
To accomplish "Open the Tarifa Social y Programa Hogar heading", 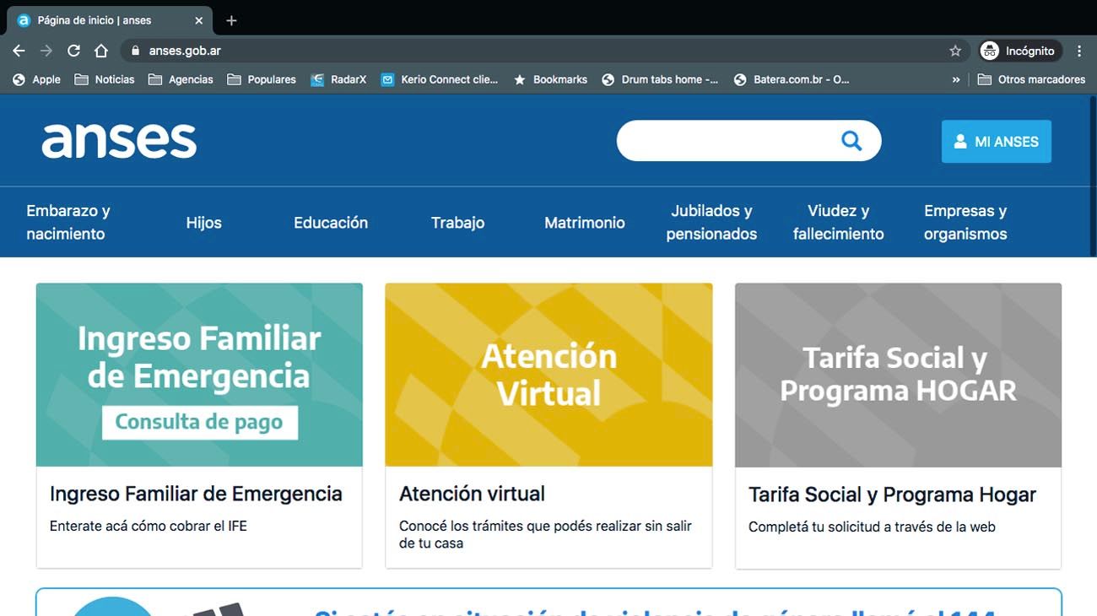I will pyautogui.click(x=893, y=494).
